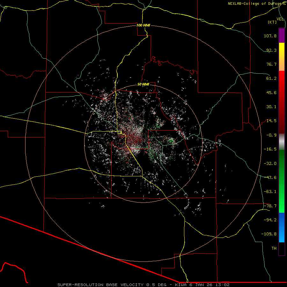
Task: Click the -78.7 velocity scale label
Action: click(270, 206)
